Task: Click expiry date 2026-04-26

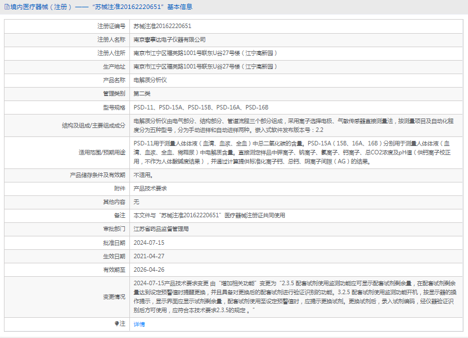Action: 149,270
